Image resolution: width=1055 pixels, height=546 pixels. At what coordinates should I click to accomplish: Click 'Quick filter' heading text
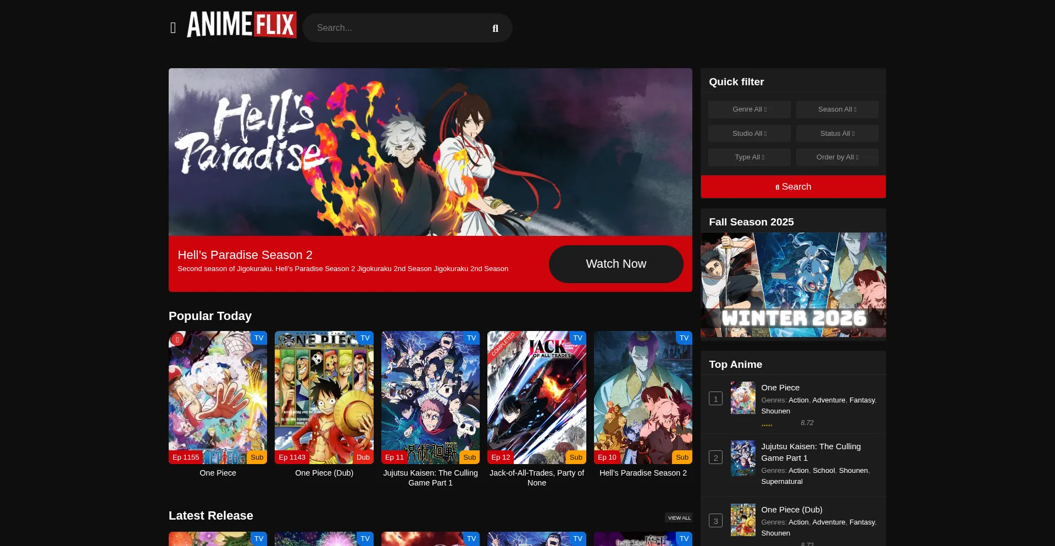click(736, 82)
